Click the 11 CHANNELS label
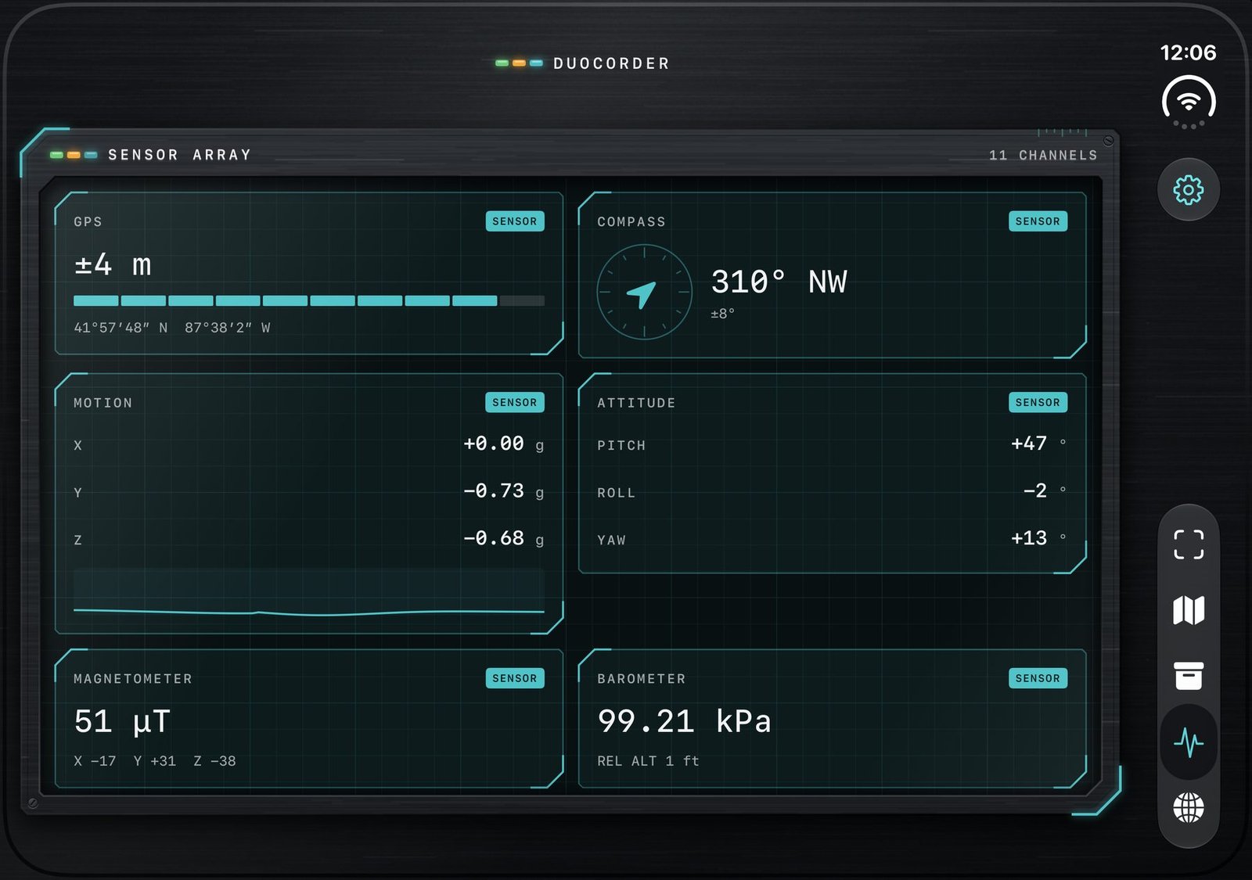The height and width of the screenshot is (880, 1252). click(x=1043, y=155)
